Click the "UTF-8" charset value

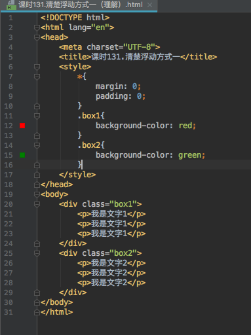click(140, 47)
